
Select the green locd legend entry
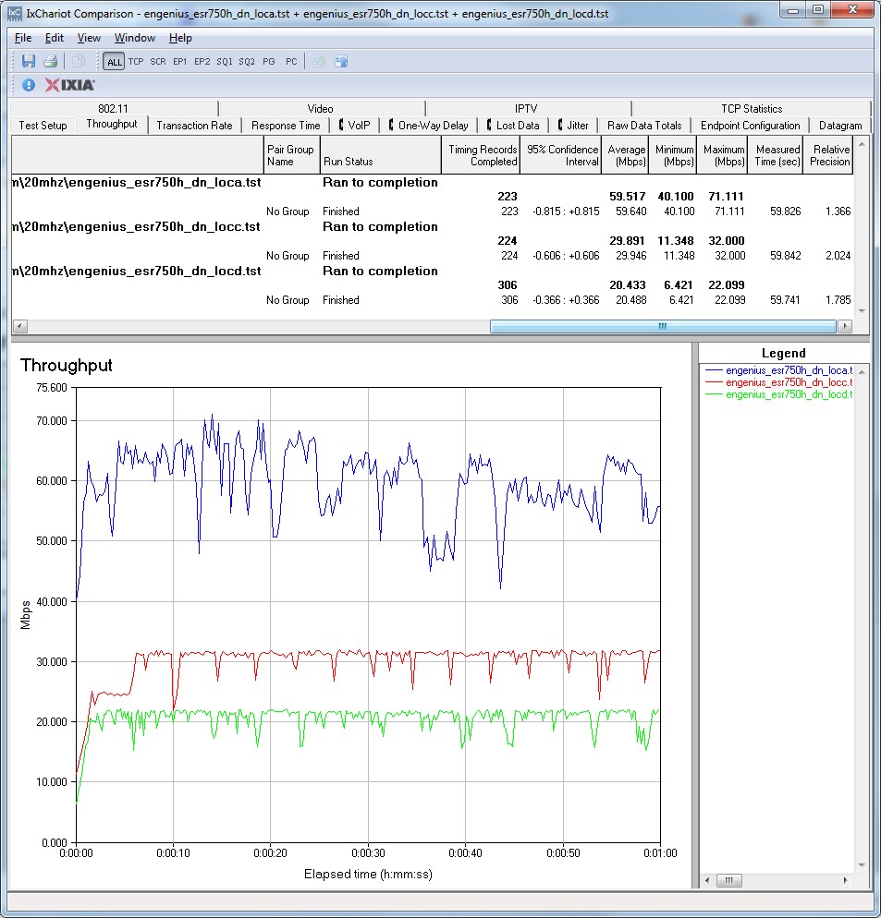(x=778, y=394)
